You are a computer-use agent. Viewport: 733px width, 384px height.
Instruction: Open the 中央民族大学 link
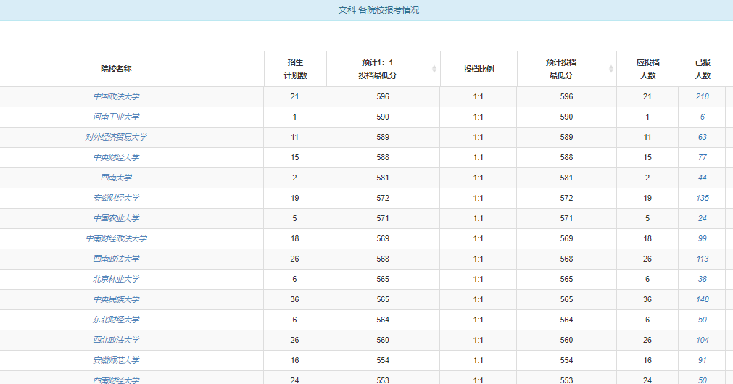pyautogui.click(x=117, y=299)
